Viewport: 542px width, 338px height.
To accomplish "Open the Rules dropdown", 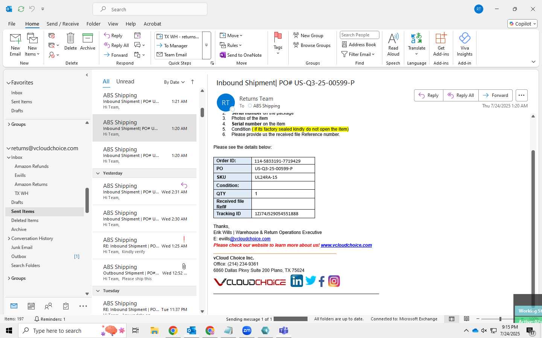I will [230, 45].
